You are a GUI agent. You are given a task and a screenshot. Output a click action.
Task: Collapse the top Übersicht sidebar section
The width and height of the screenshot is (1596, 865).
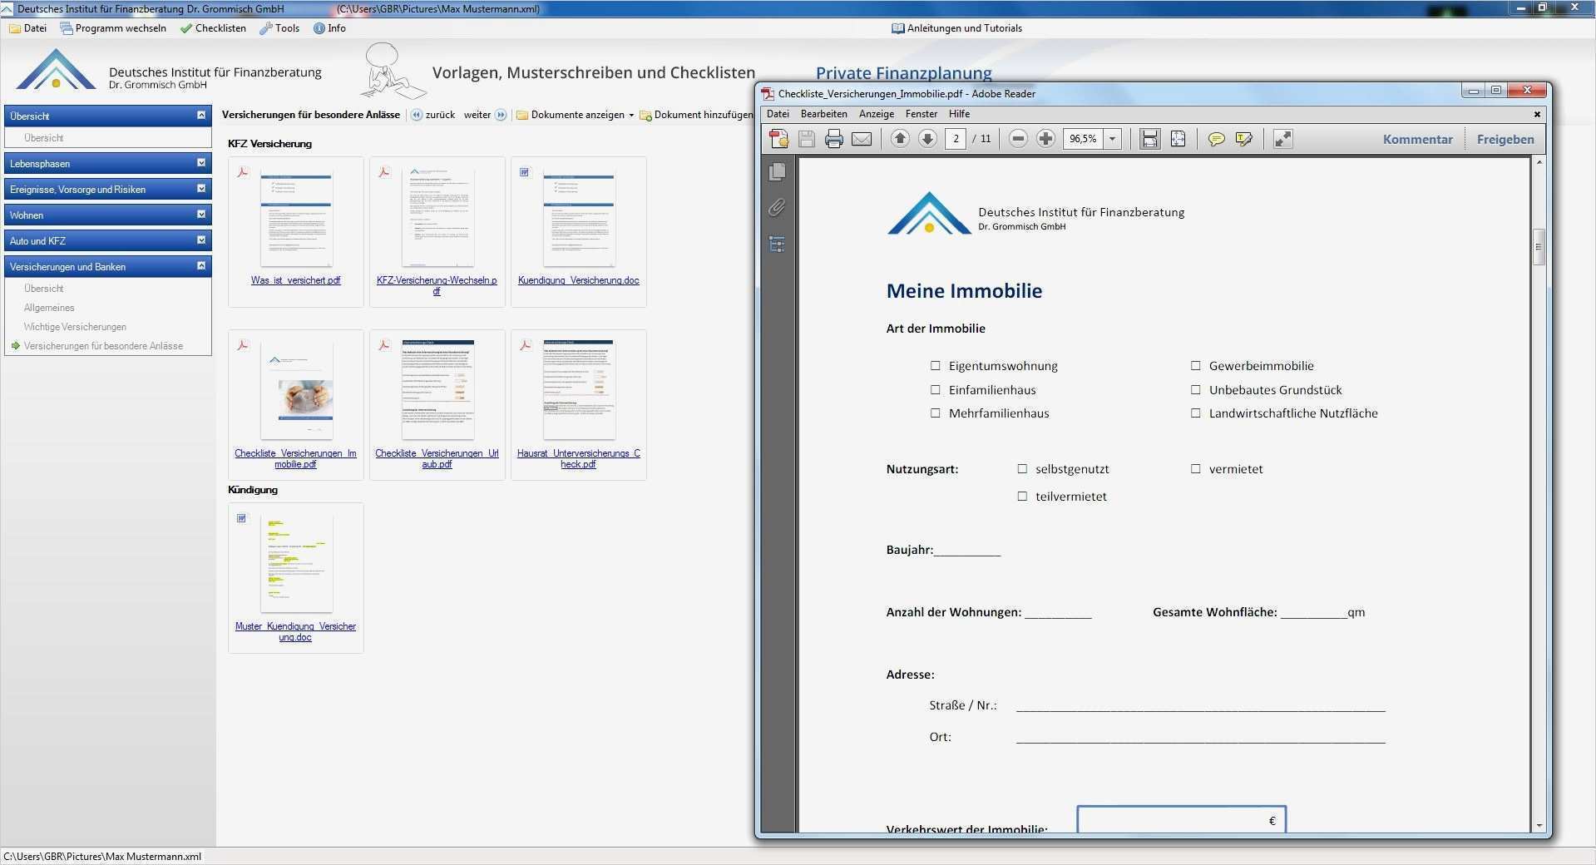(200, 116)
